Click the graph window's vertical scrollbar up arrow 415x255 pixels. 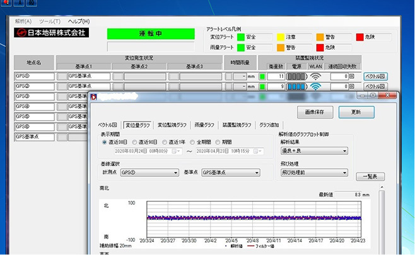tap(382, 188)
